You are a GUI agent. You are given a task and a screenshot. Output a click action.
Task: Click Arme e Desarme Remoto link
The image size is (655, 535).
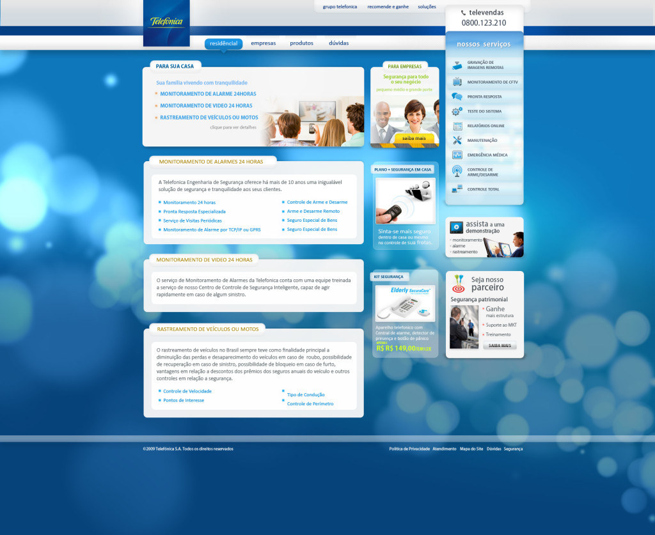pyautogui.click(x=313, y=212)
